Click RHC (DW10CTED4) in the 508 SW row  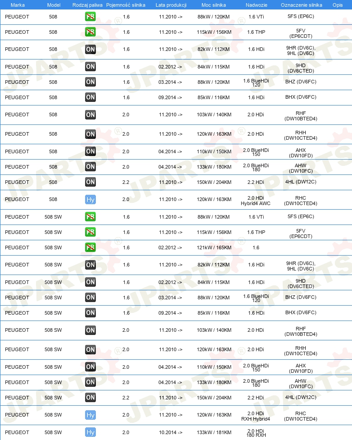(301, 416)
